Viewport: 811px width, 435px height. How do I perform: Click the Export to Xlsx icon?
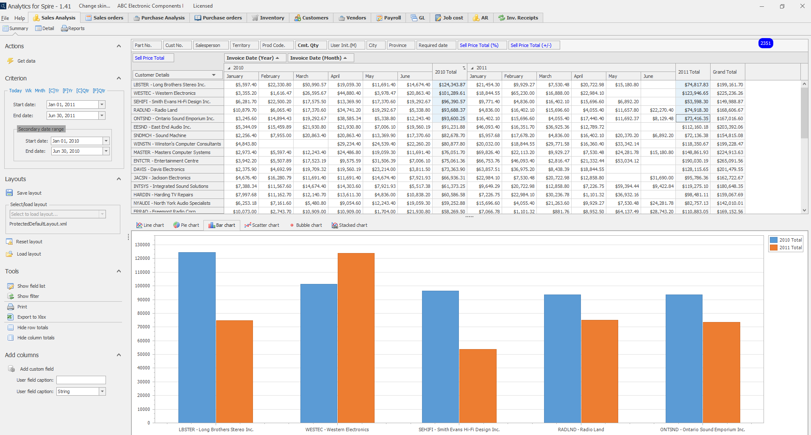click(11, 317)
